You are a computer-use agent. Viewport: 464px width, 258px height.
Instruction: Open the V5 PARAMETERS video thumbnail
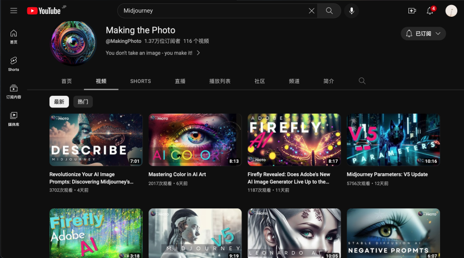click(x=393, y=140)
